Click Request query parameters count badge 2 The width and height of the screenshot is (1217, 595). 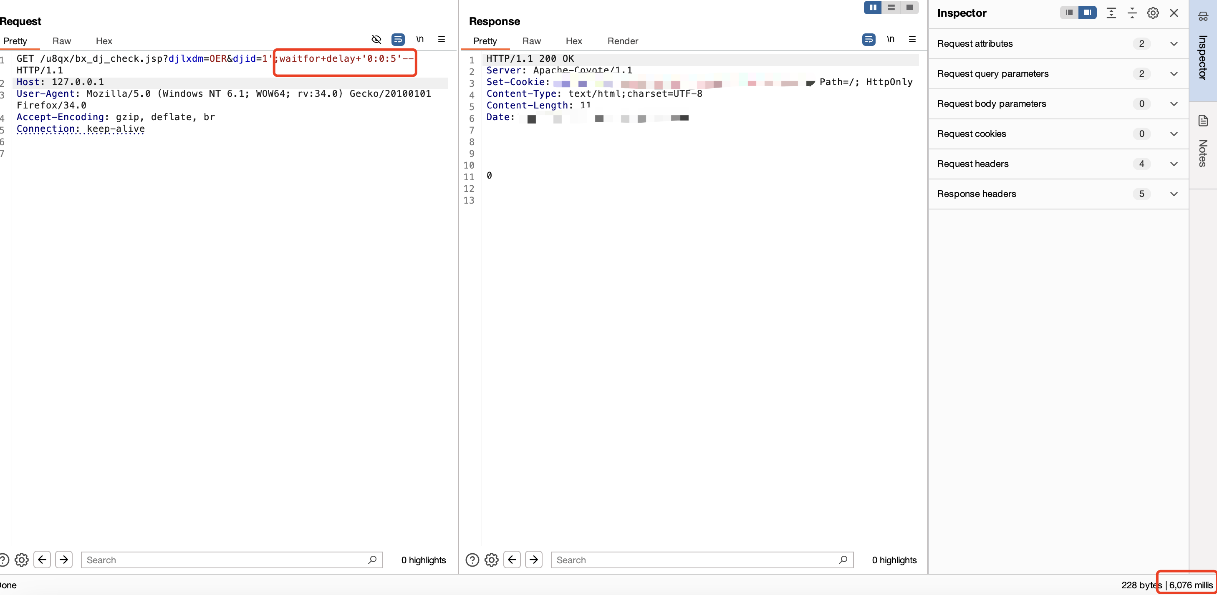(x=1141, y=74)
